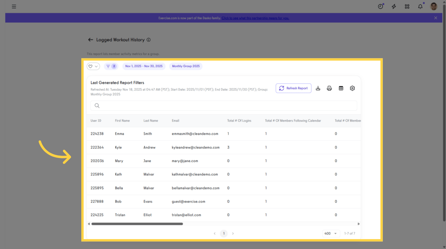Sort by Total # Of Logins header
This screenshot has width=446, height=249.
tap(239, 121)
